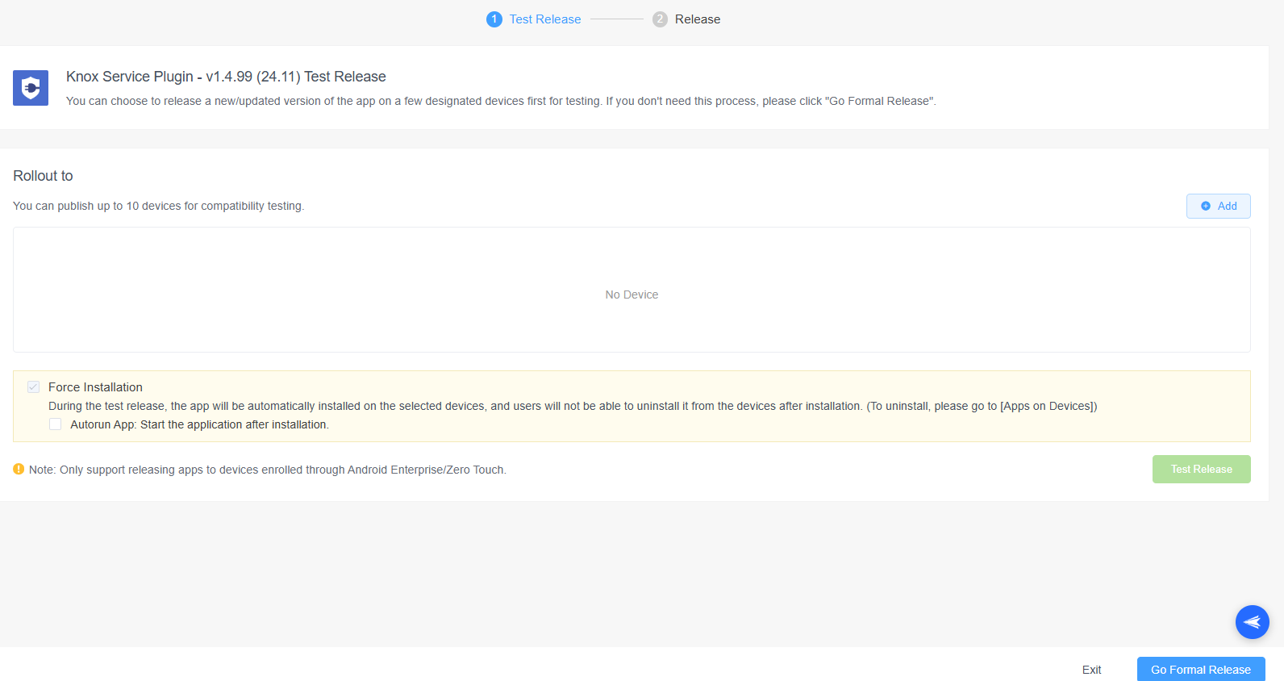1284x681 pixels.
Task: Open the floating paper-plane feedback button
Action: coord(1252,622)
